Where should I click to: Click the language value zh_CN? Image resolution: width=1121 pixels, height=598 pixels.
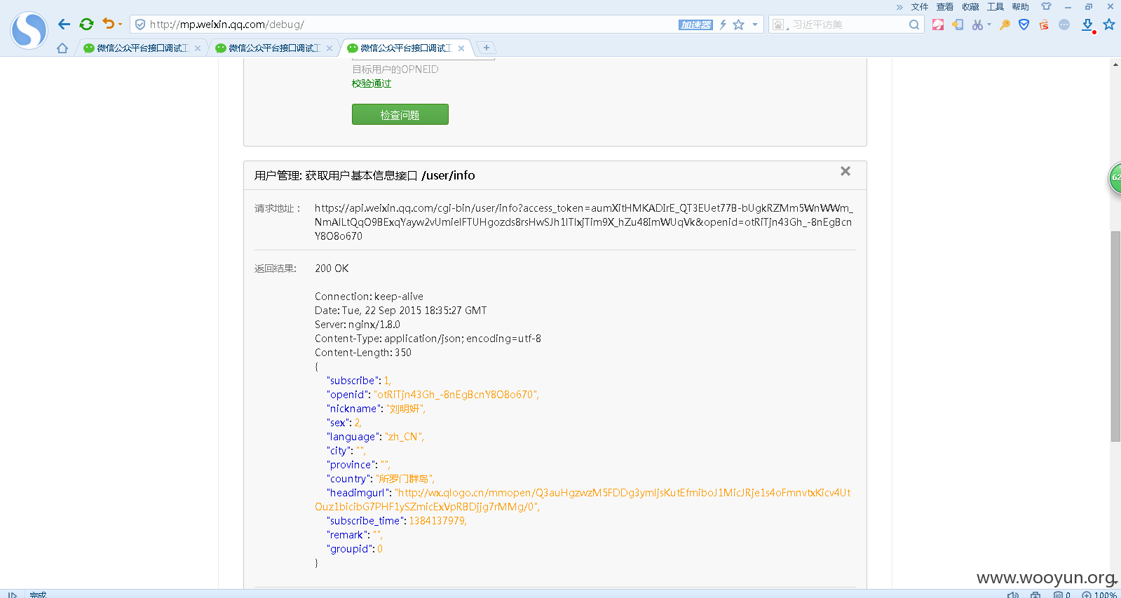[405, 437]
